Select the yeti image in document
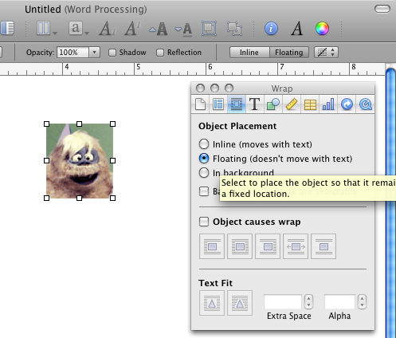 pos(80,161)
